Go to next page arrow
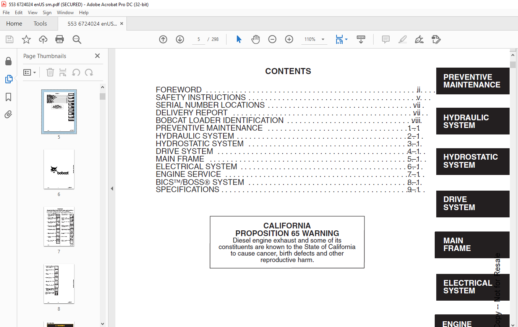 (180, 39)
